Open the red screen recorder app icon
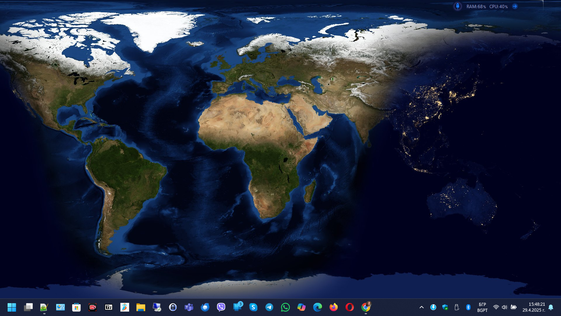561x316 pixels. 93,307
